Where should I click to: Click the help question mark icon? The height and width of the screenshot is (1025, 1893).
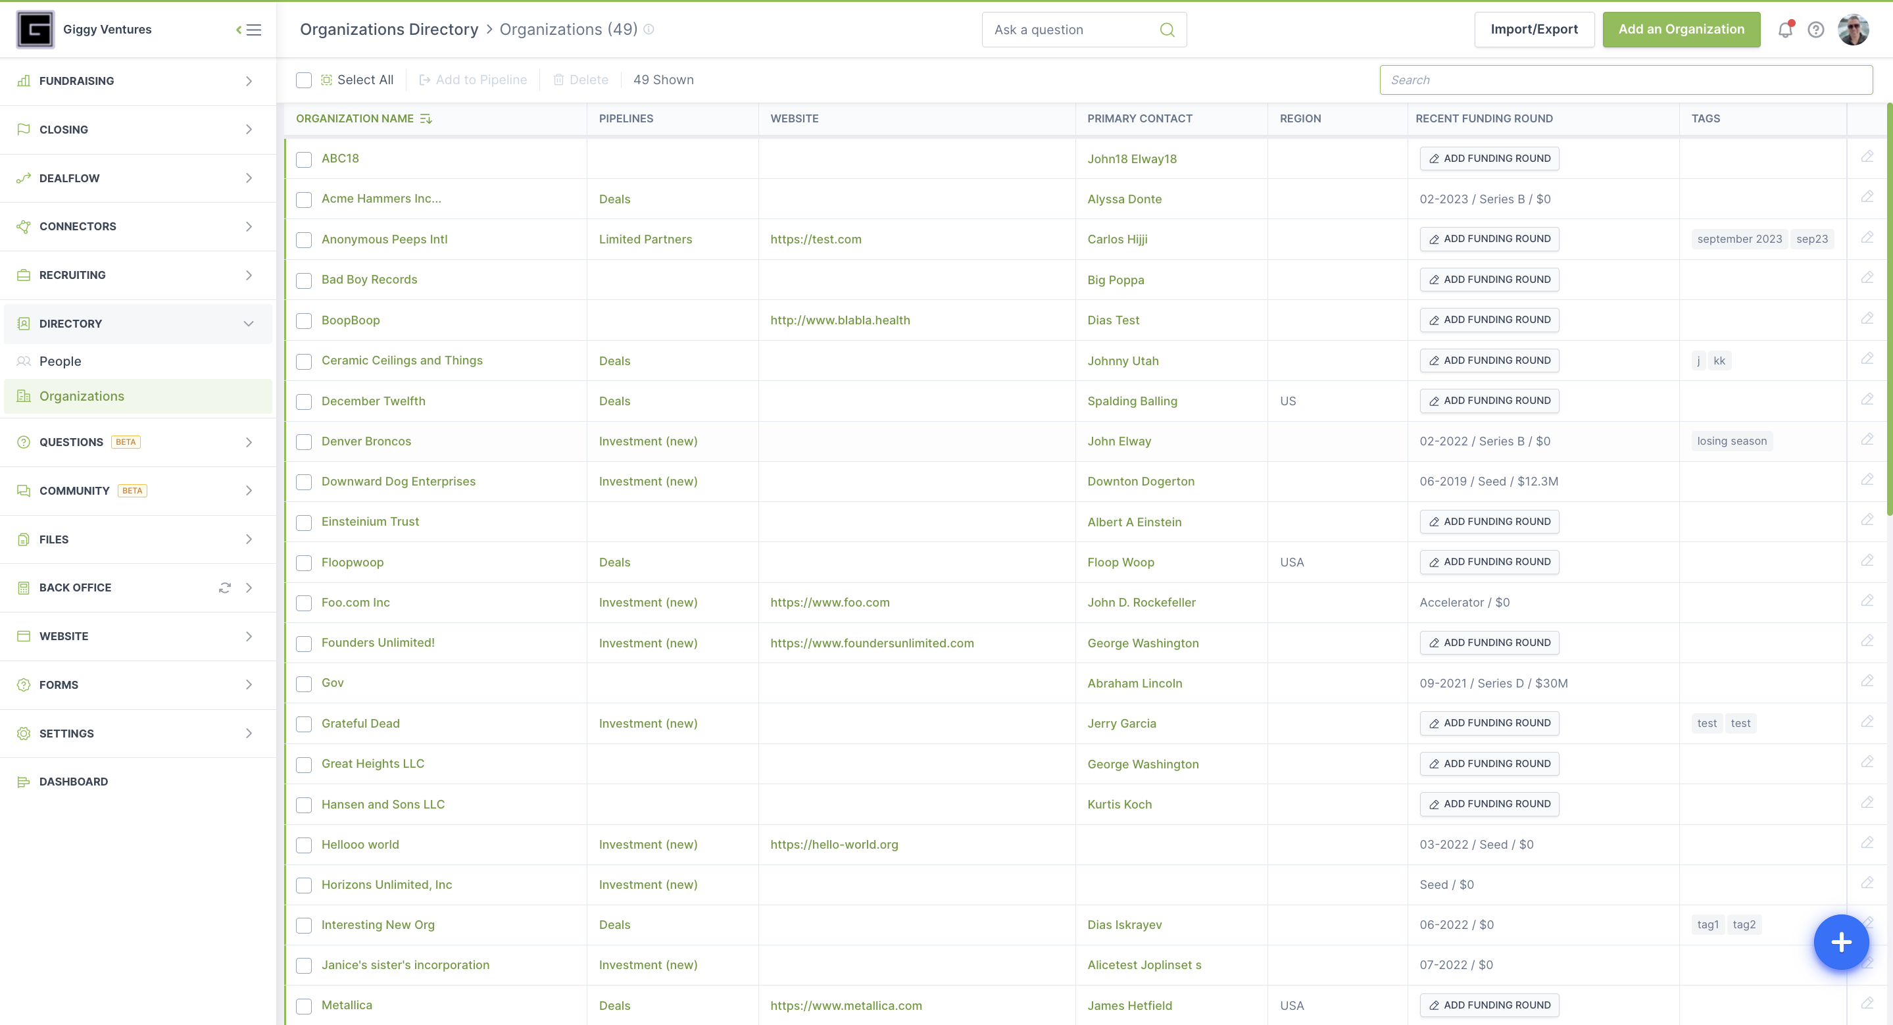[x=1816, y=28]
